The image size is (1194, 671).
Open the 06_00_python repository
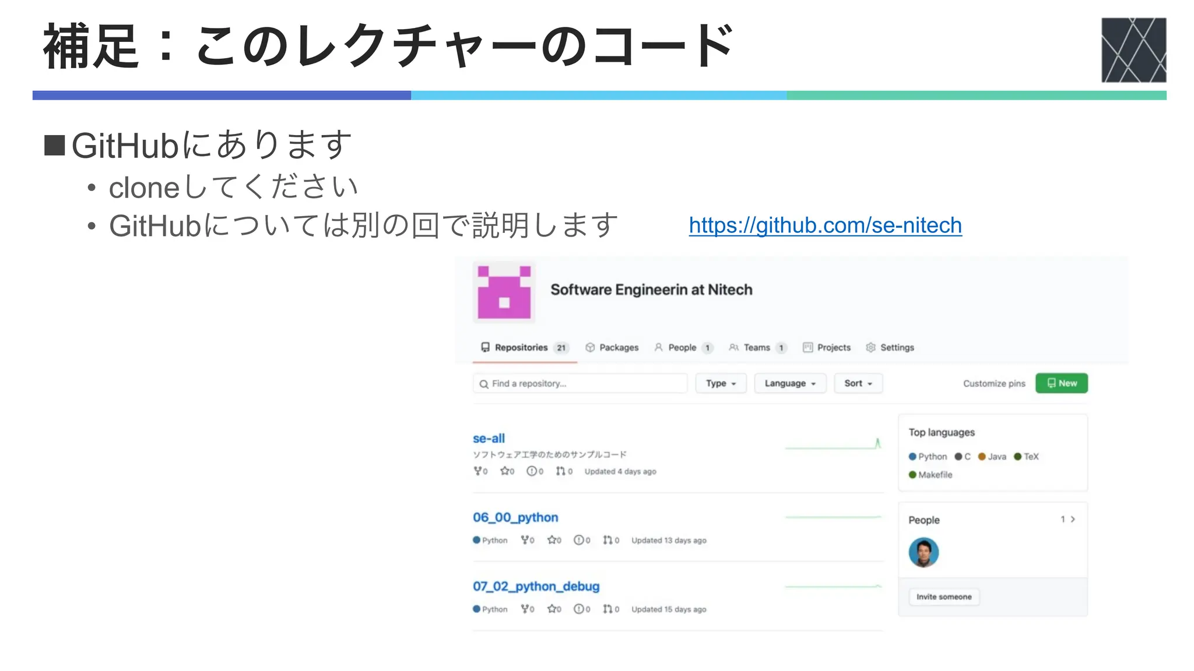pos(515,518)
